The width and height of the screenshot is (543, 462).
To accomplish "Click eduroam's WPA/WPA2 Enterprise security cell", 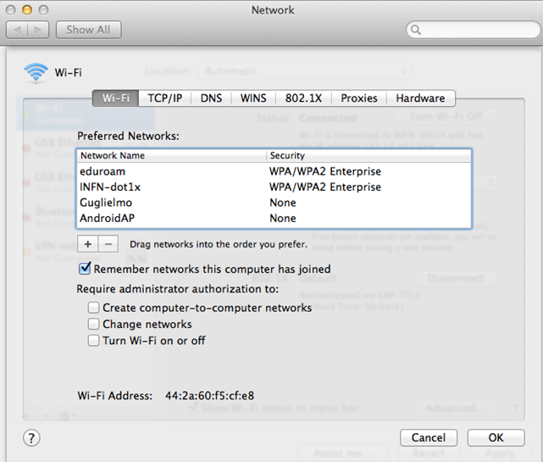I will click(325, 171).
